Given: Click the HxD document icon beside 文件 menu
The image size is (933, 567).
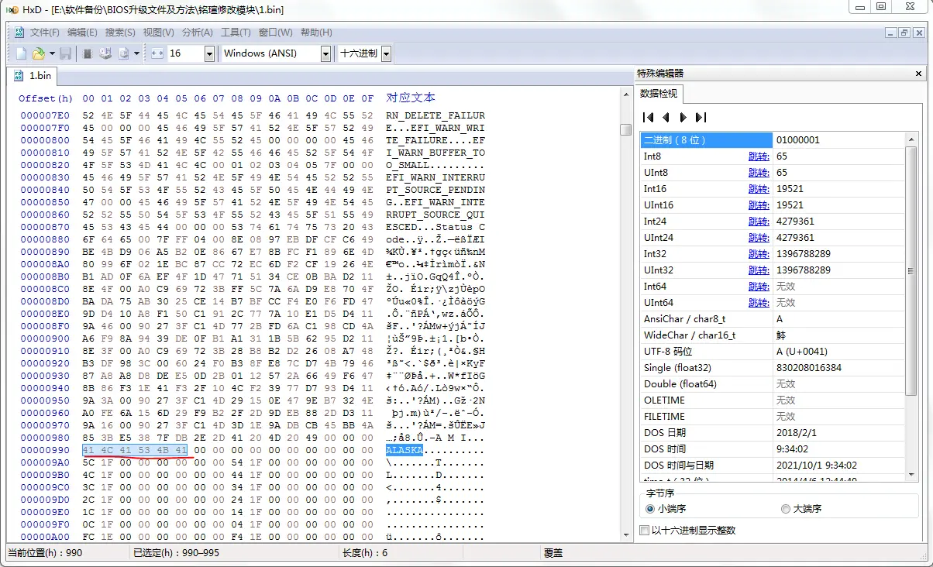Looking at the screenshot, I should 19,33.
